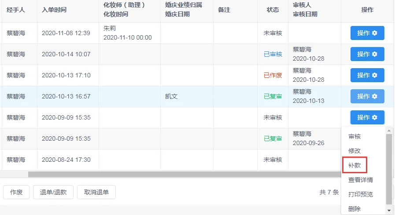Click gear icon in 2020-10-13 17:10 row
Screen dimensions: 395x215
[x=375, y=75]
